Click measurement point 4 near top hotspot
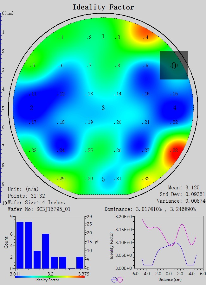This screenshot has width=206, height=285. 145,38
